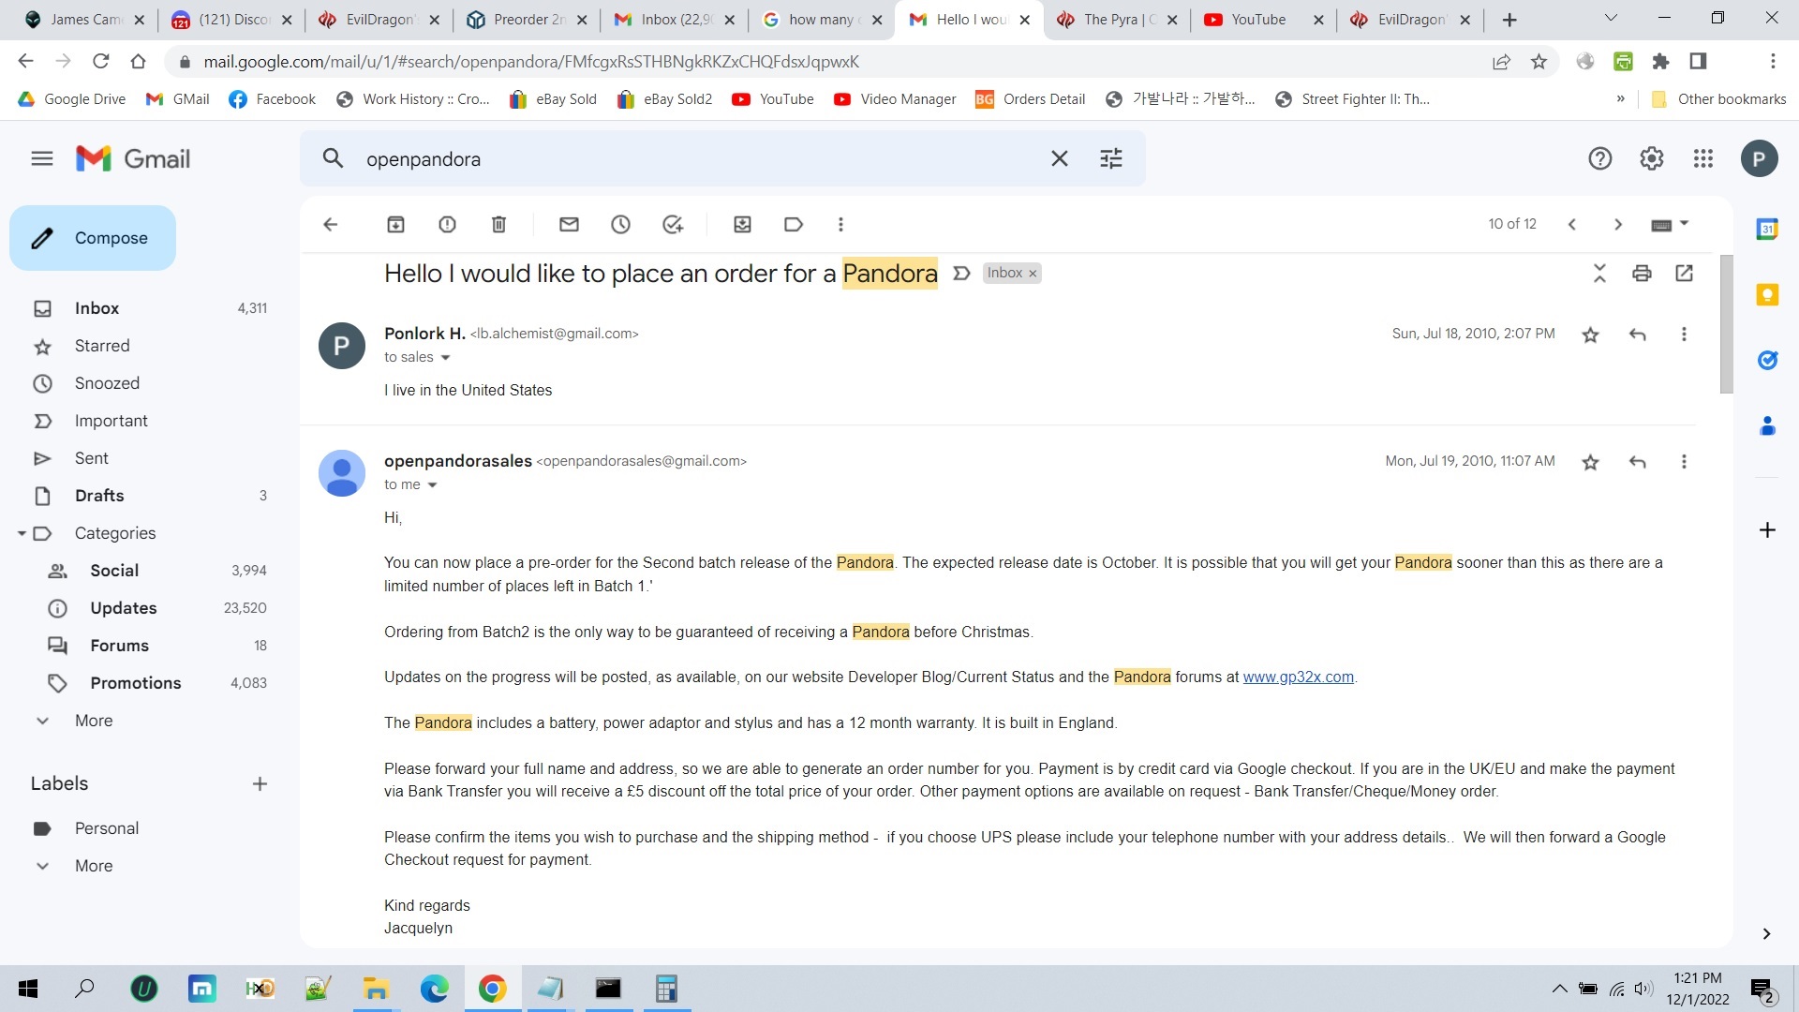
Task: Switch to the YouTube browser tab
Action: (1257, 20)
